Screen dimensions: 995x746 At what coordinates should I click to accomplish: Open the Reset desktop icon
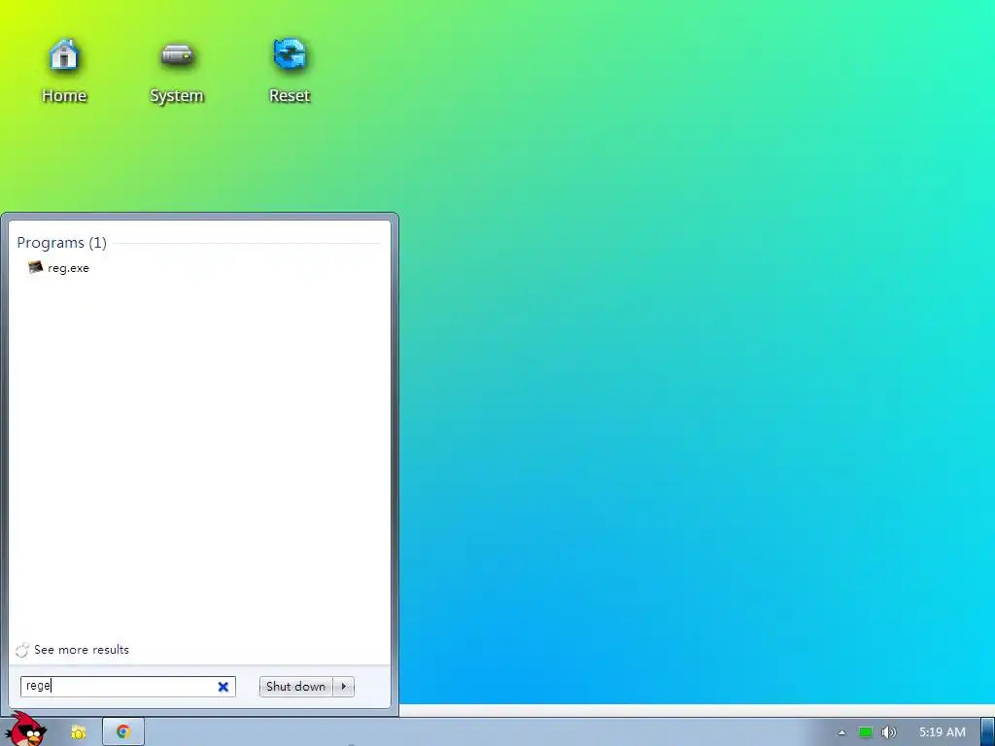290,70
